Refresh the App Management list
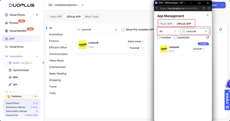The width and height of the screenshot is (230, 121). 207,37
